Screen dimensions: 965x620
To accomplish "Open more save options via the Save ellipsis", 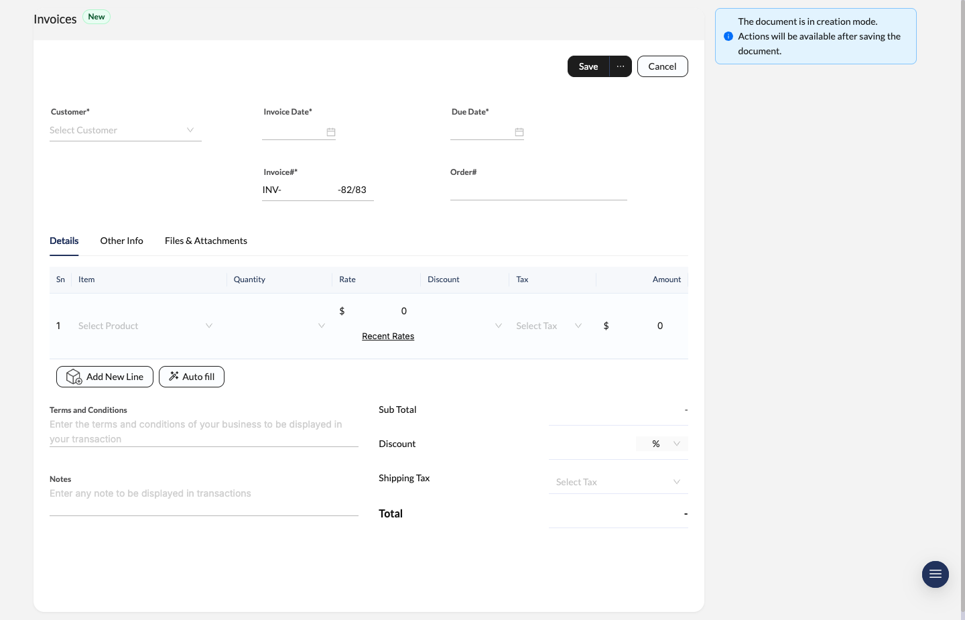I will [620, 66].
